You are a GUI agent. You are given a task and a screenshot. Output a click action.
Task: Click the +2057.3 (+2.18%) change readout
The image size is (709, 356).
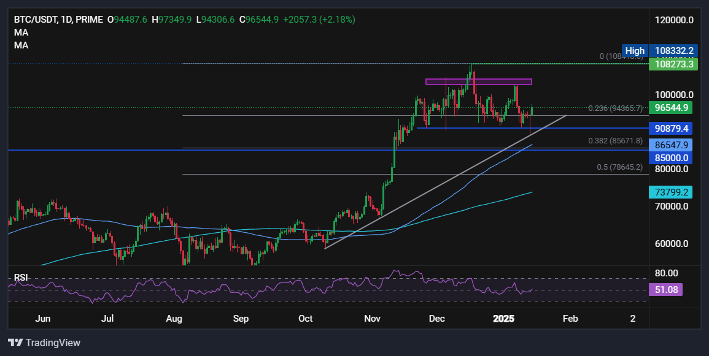click(x=319, y=20)
